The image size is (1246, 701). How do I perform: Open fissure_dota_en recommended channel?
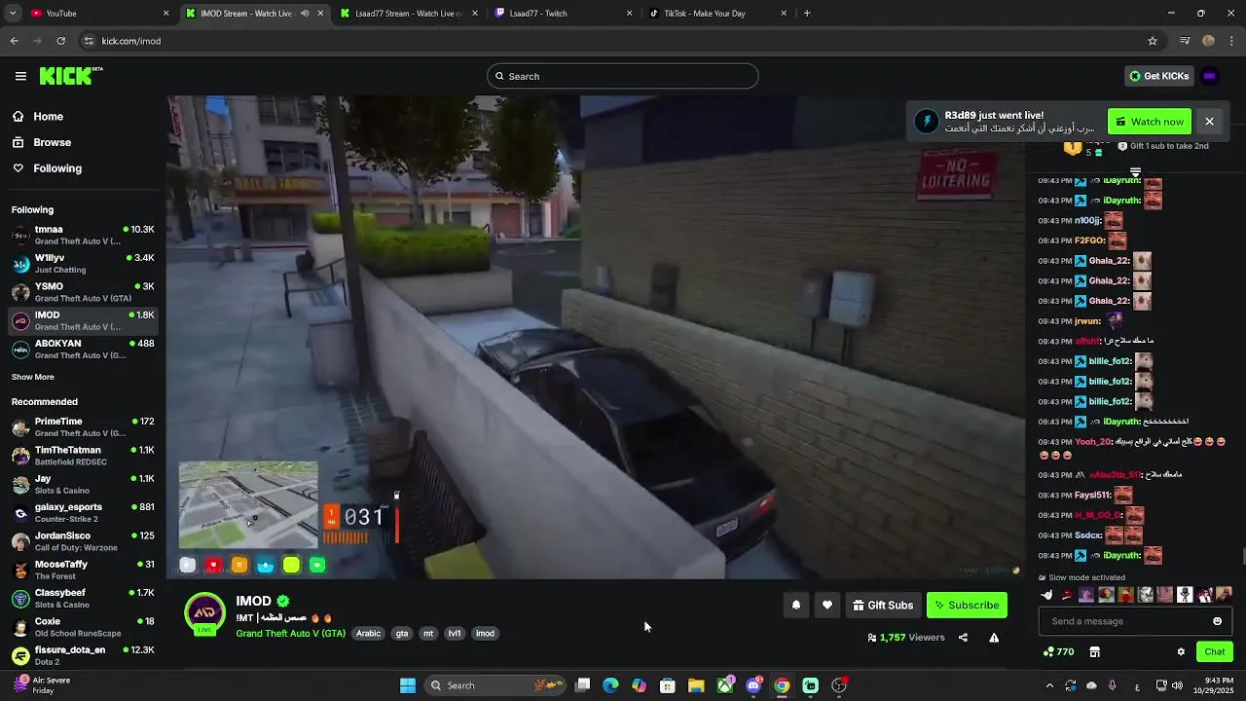pos(83,655)
